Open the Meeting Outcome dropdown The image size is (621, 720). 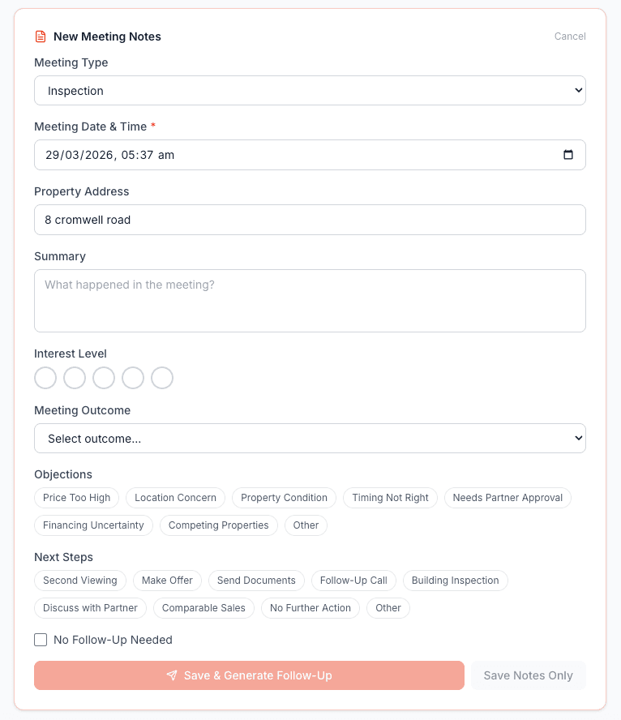(x=310, y=438)
